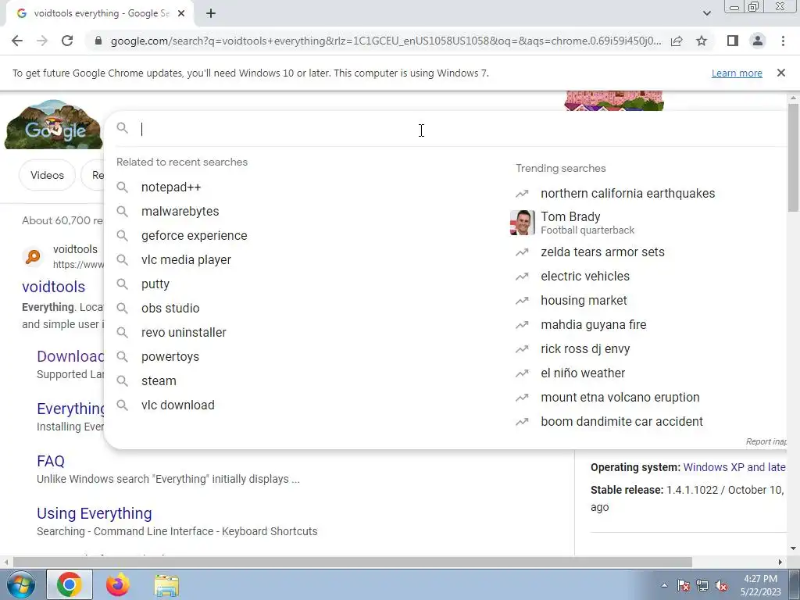This screenshot has width=800, height=600.
Task: Open the Learn more link
Action: click(x=737, y=73)
